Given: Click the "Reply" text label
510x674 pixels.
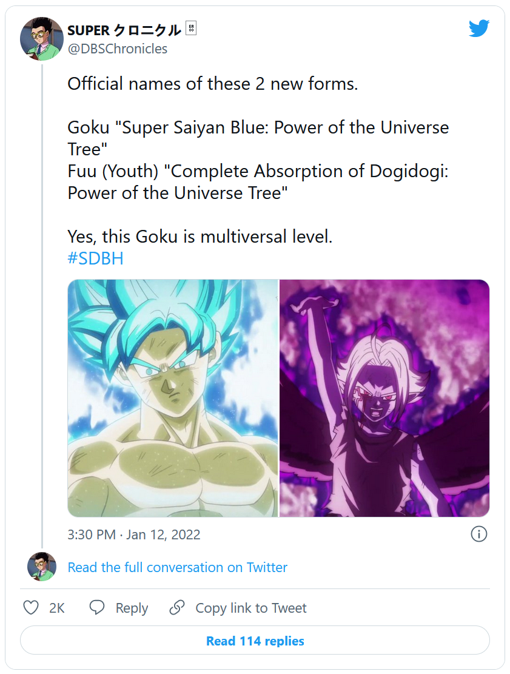Looking at the screenshot, I should coord(132,608).
